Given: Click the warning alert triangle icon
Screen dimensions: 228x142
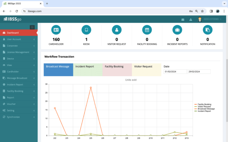Looking at the screenshot, I should click(x=191, y=20).
